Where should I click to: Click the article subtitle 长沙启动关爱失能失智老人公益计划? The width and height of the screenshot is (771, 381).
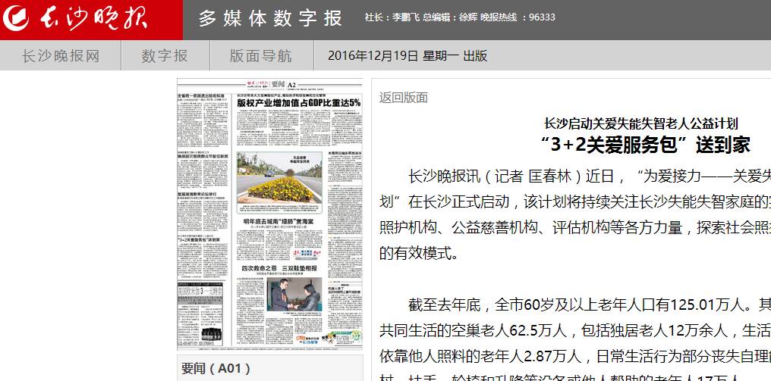[x=641, y=123]
